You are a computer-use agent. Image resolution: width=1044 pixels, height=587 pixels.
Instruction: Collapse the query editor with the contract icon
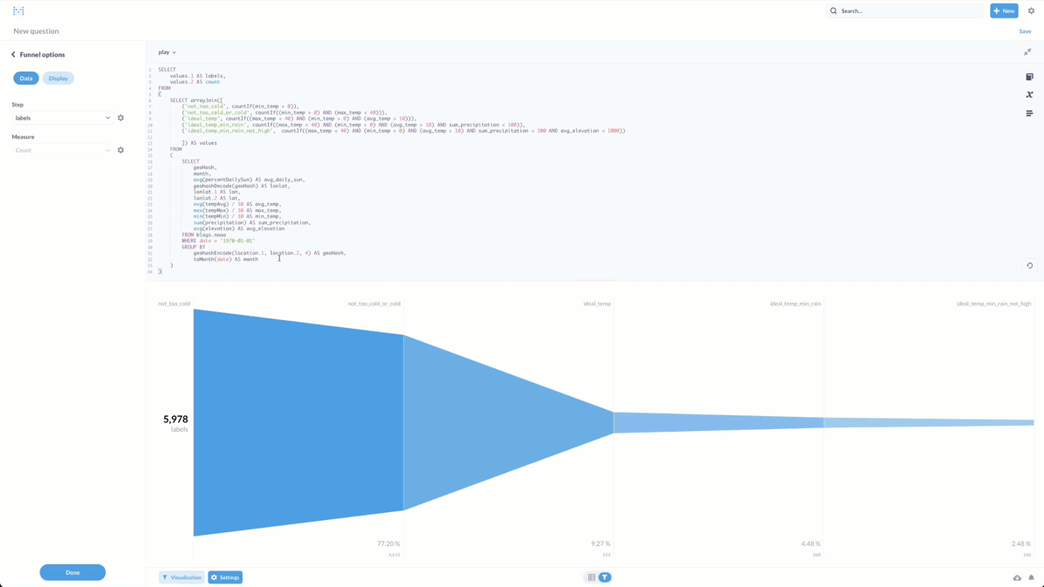pos(1027,52)
